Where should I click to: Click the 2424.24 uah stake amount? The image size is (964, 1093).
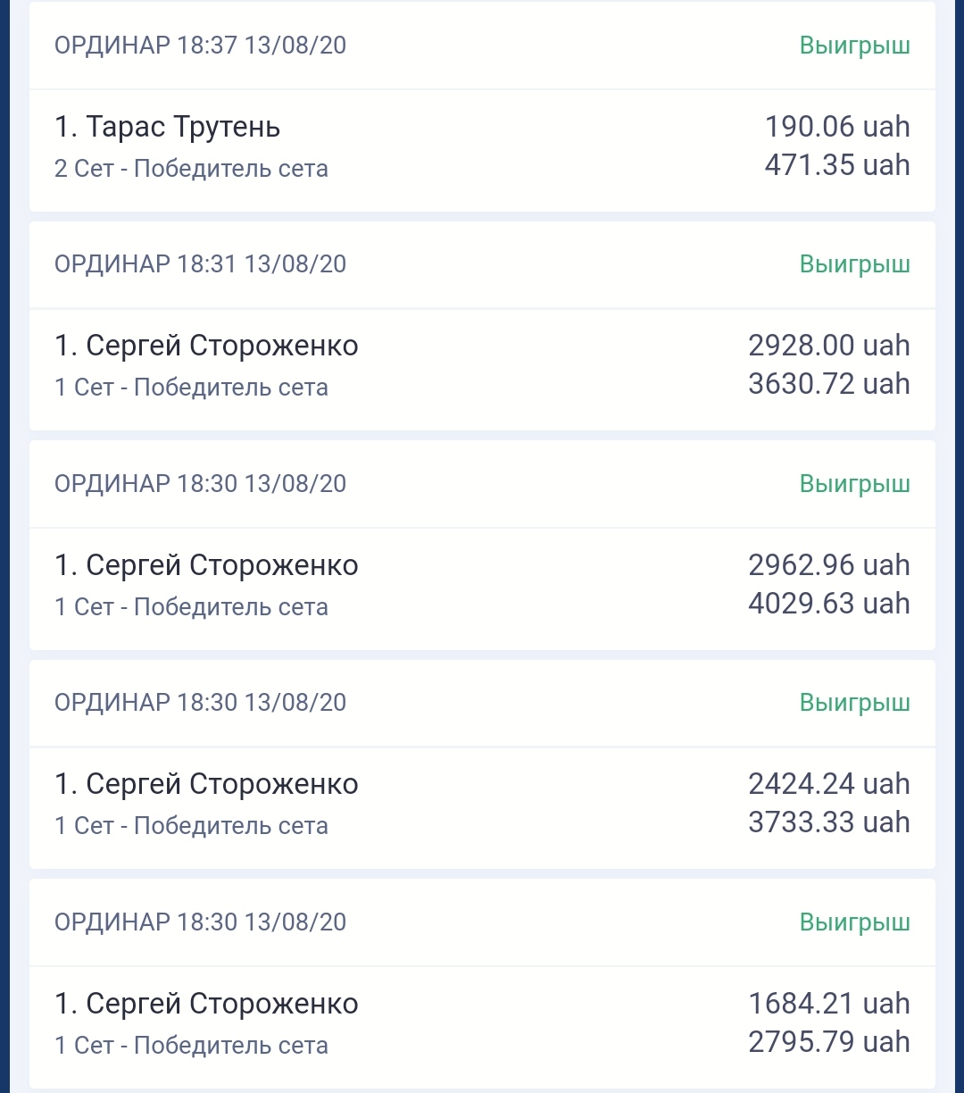(x=829, y=784)
